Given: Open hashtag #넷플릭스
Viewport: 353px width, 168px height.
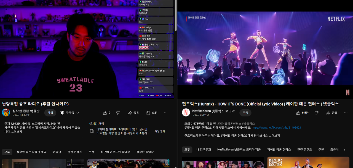Looking at the screenshot, I should point(248,123).
